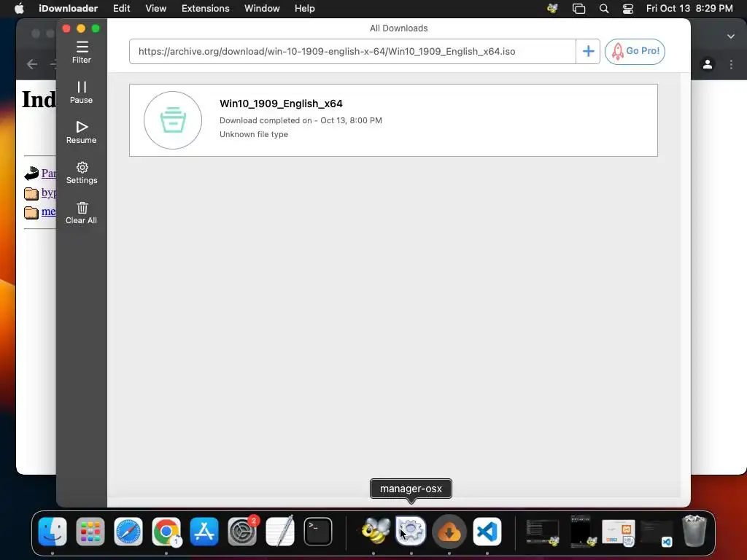Open Spotlight search in menu bar

[x=603, y=9]
